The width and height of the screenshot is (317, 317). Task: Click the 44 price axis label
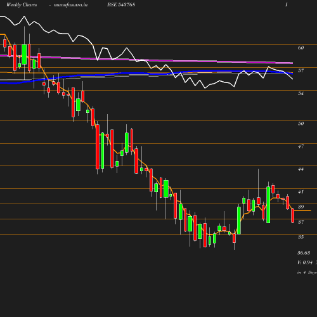pos(301,169)
